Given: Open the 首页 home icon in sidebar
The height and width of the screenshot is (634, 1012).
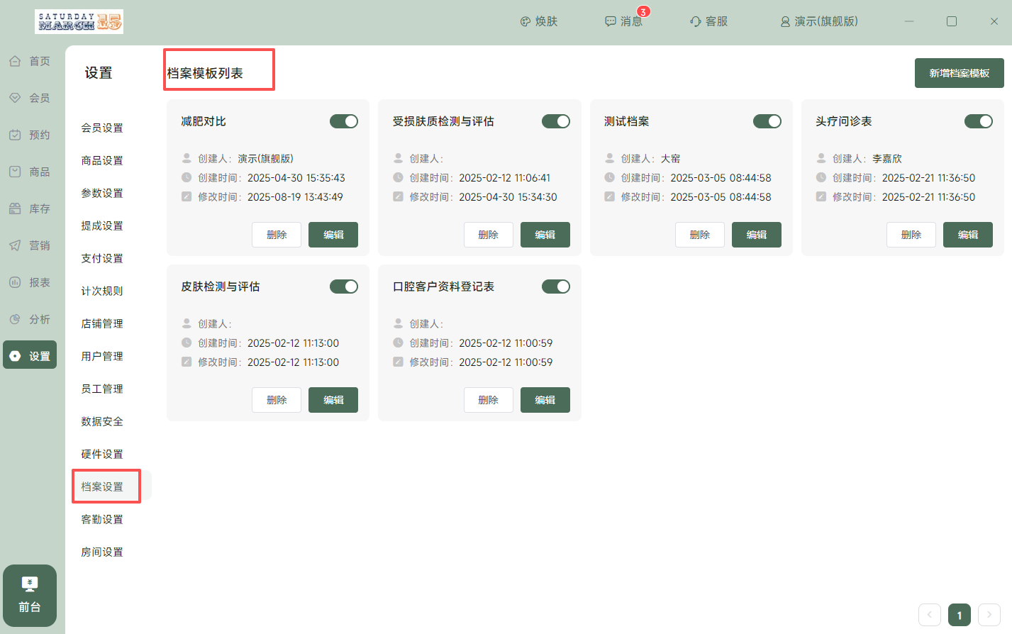Looking at the screenshot, I should pos(15,61).
